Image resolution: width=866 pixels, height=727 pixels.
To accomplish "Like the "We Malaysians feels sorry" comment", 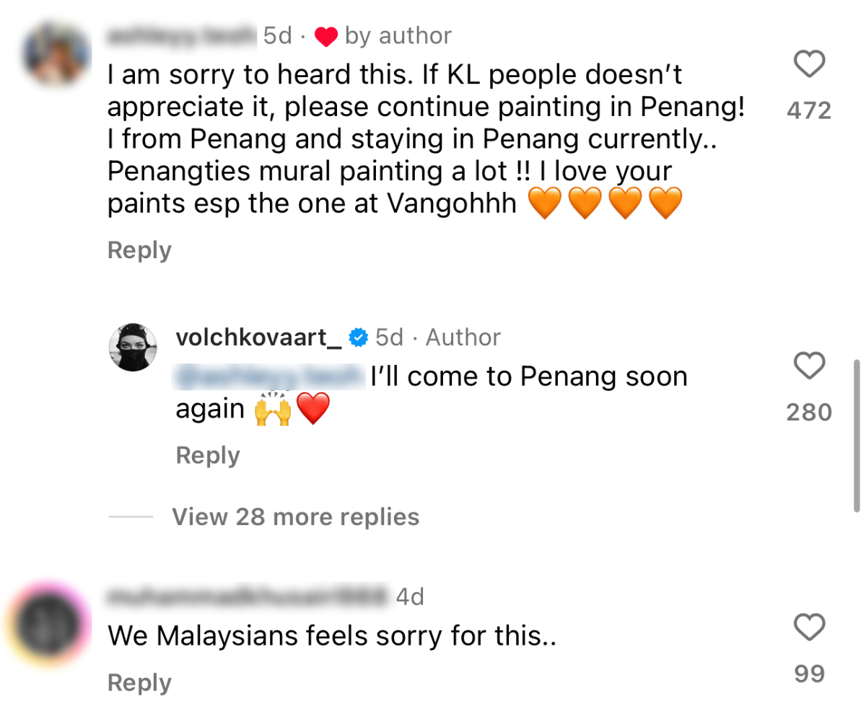I will [808, 627].
